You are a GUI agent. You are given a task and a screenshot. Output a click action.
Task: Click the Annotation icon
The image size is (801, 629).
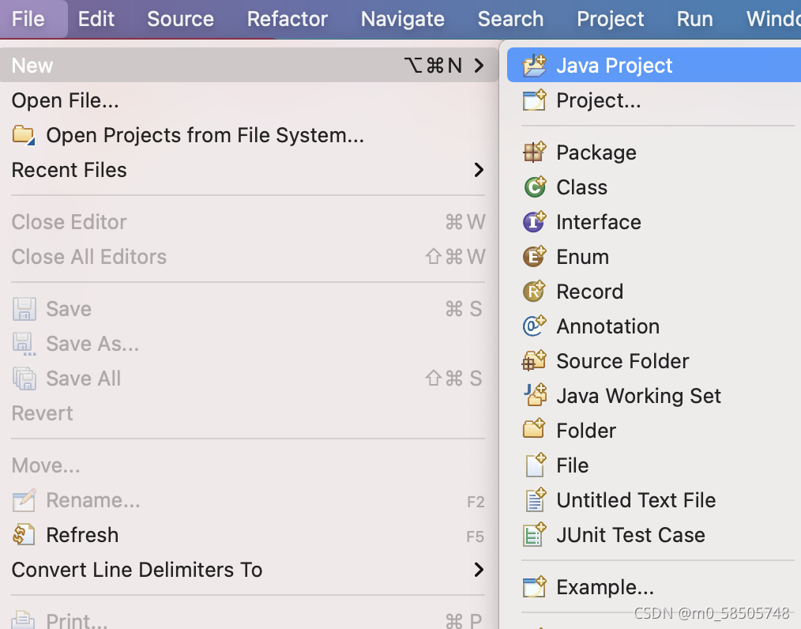pos(535,326)
